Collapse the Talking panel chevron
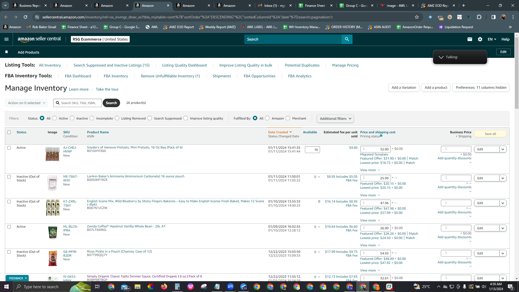The height and width of the screenshot is (292, 519). tap(441, 57)
